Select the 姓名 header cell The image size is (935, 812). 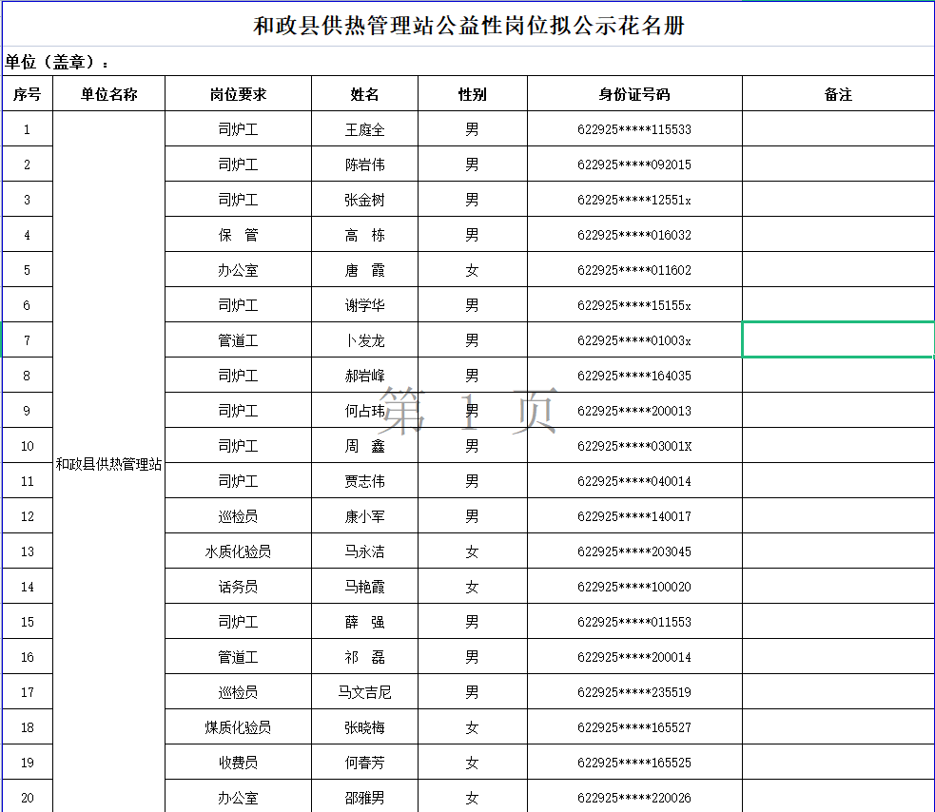(364, 93)
